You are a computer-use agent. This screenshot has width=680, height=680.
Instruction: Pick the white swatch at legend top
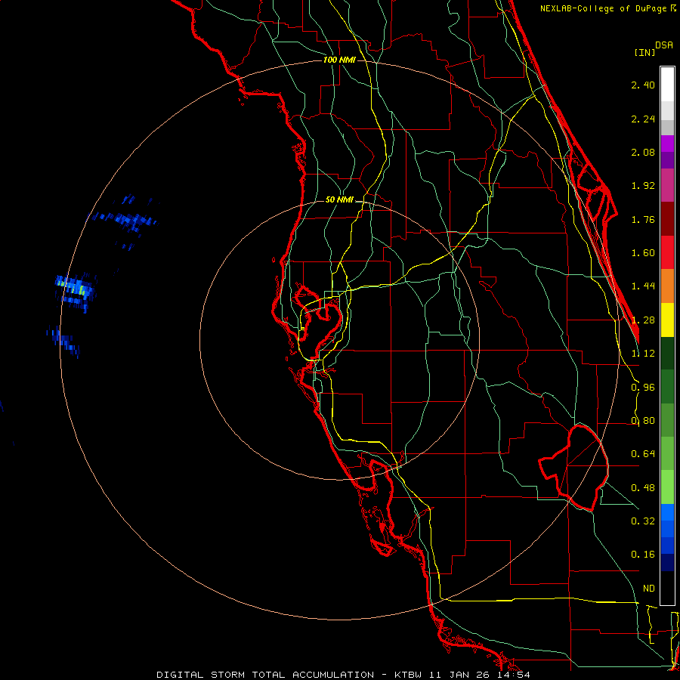coord(667,84)
